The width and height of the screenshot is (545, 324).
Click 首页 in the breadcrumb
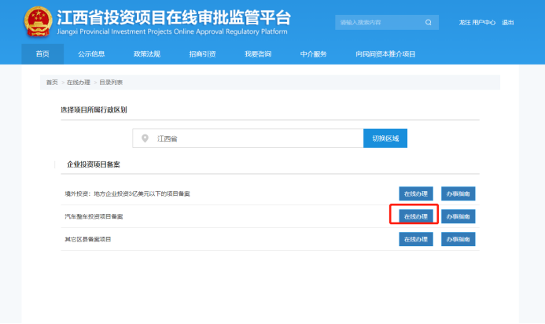(52, 83)
